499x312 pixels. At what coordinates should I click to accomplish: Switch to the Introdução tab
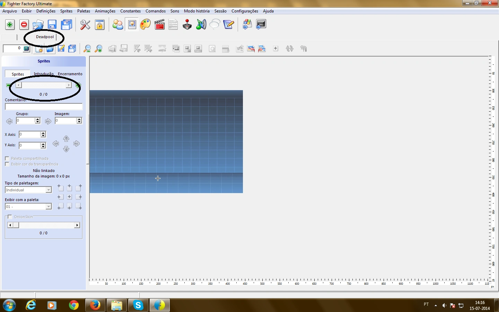[44, 74]
